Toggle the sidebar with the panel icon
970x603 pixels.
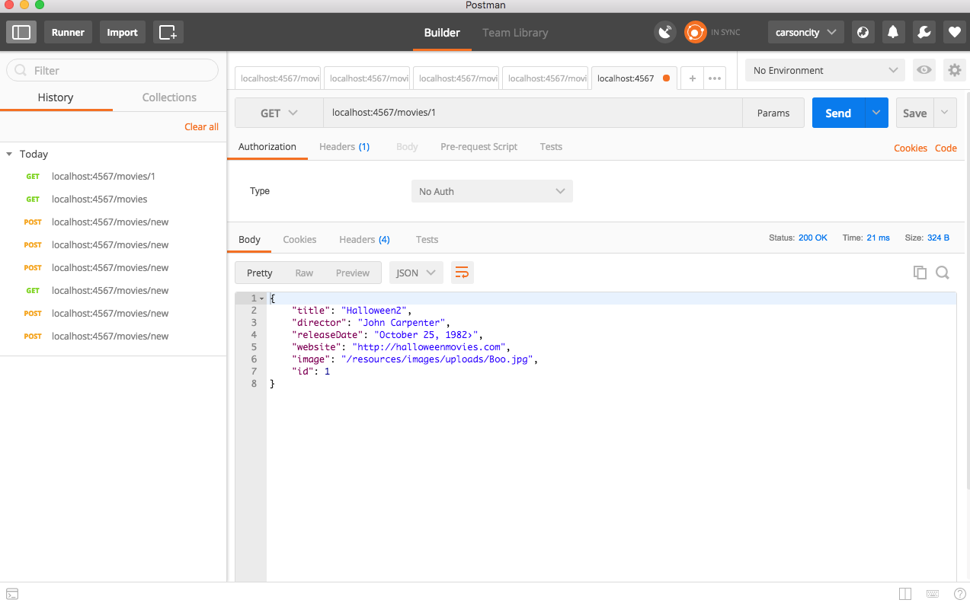point(21,32)
